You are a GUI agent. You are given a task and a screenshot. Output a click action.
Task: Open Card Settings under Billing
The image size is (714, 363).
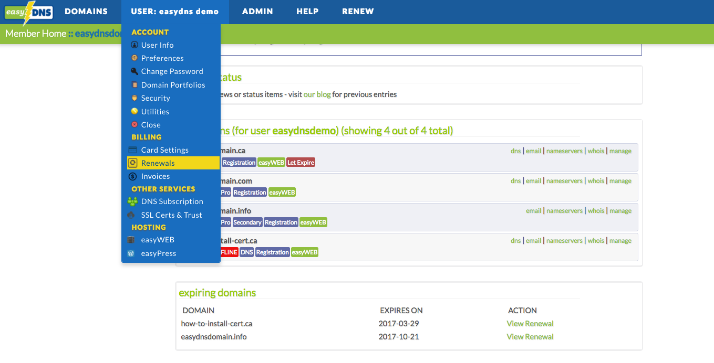click(164, 150)
